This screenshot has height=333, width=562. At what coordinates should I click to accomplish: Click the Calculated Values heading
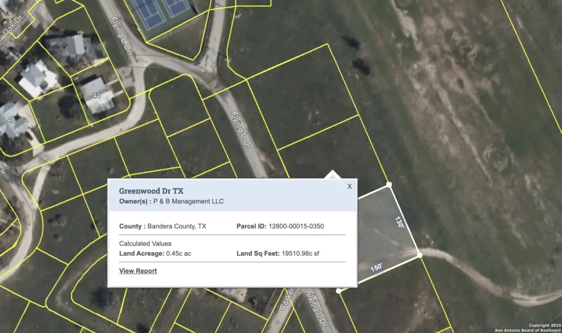[x=145, y=243]
